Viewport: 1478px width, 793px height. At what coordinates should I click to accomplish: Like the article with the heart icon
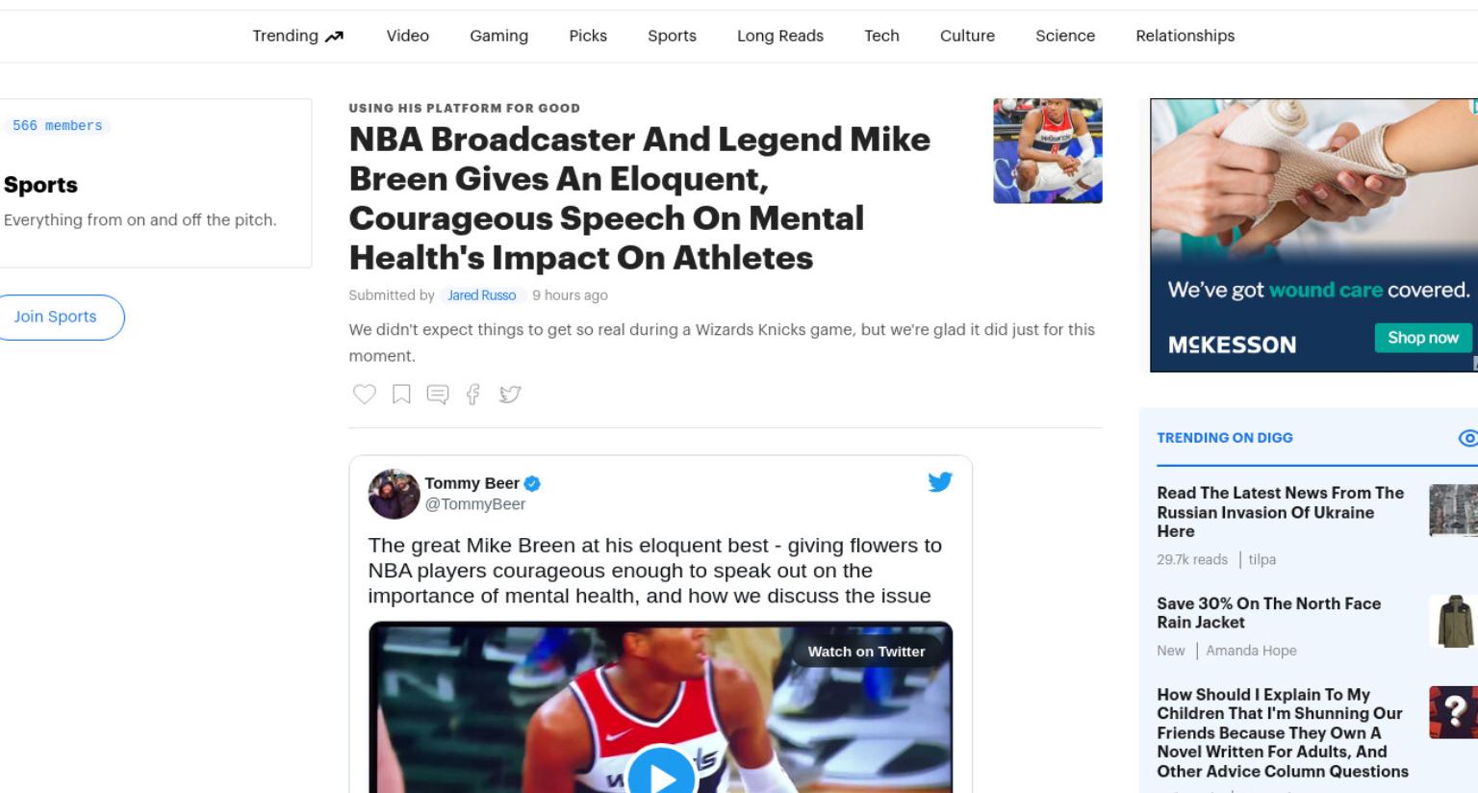[364, 394]
